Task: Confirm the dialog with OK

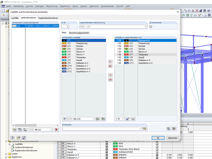Action: [x=158, y=138]
